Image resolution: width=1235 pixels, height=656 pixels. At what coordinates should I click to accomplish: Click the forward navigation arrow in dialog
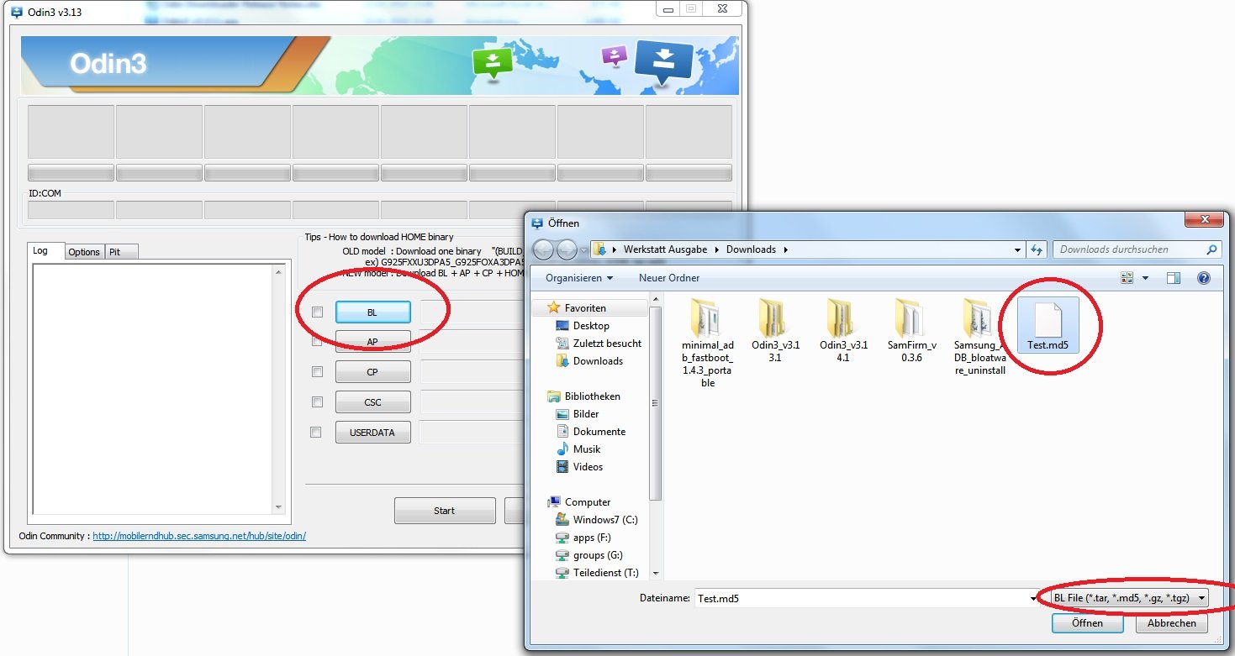click(x=567, y=249)
